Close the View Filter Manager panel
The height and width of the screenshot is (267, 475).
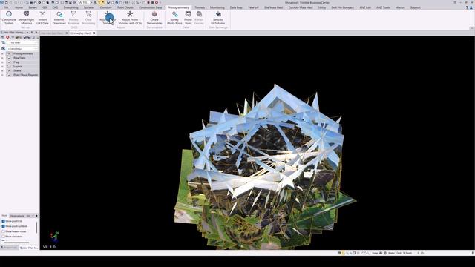[36, 32]
